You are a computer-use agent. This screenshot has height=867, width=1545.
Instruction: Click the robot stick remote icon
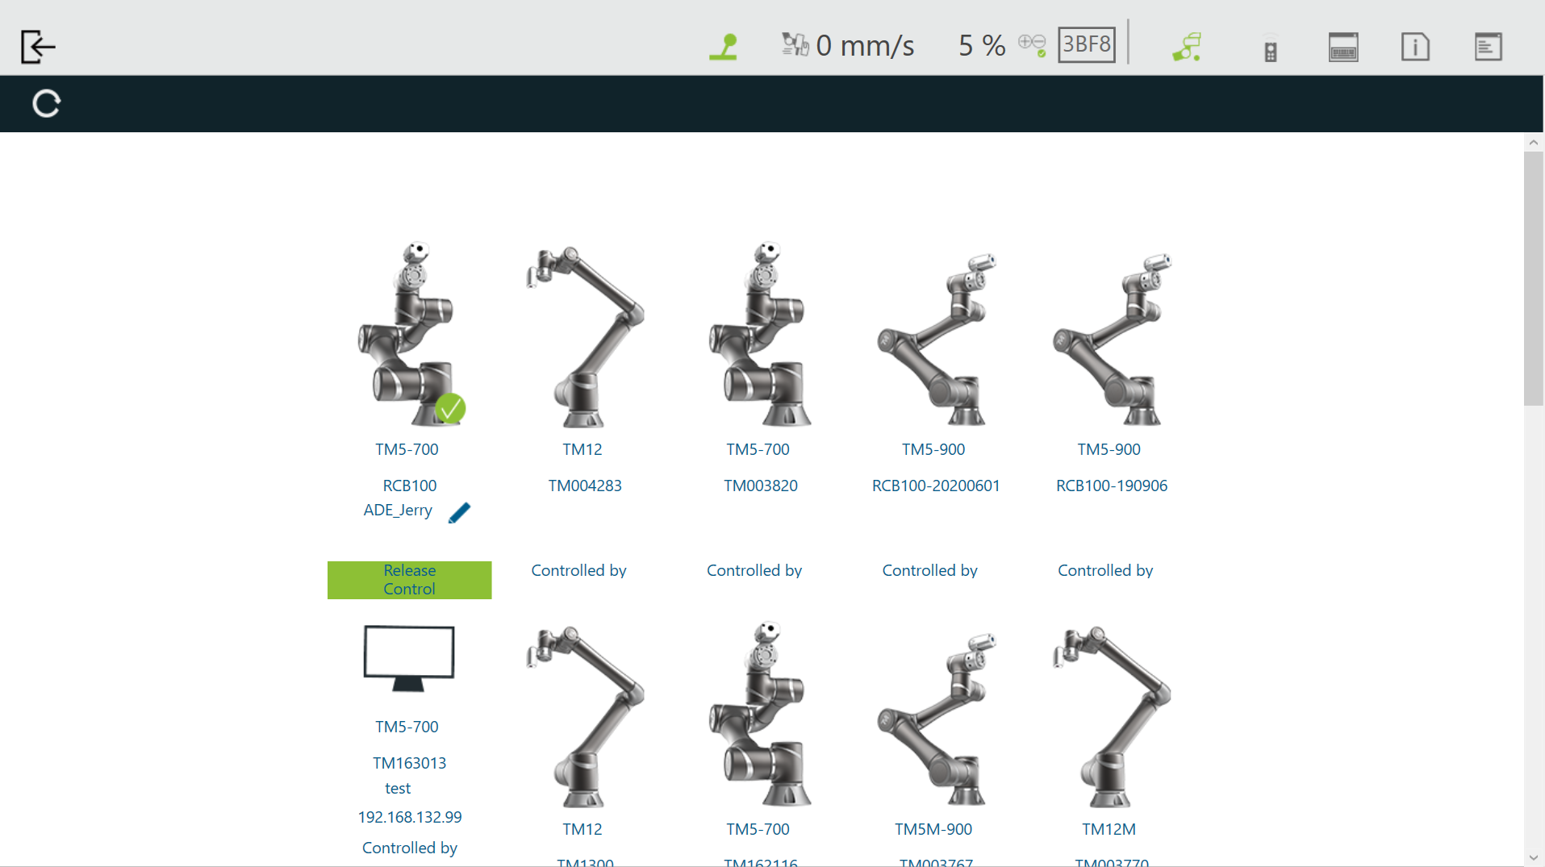click(x=1271, y=48)
